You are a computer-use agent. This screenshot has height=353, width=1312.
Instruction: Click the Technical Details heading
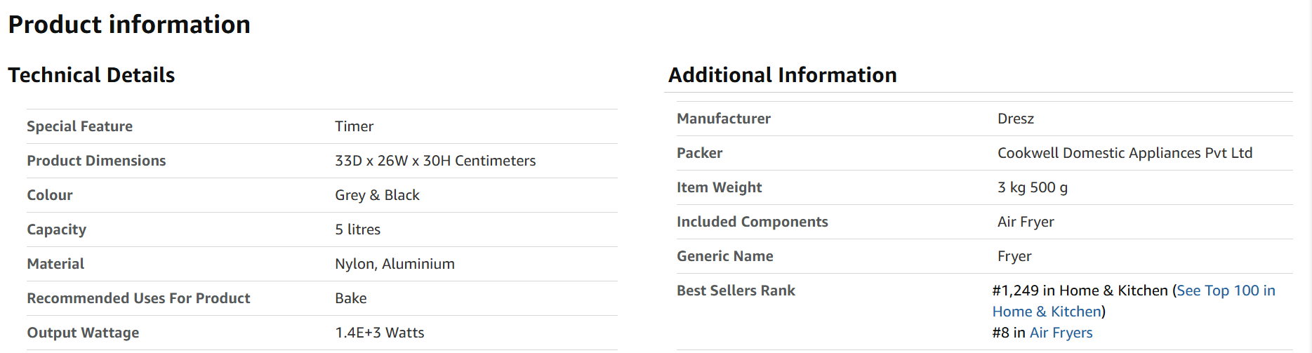[x=91, y=75]
